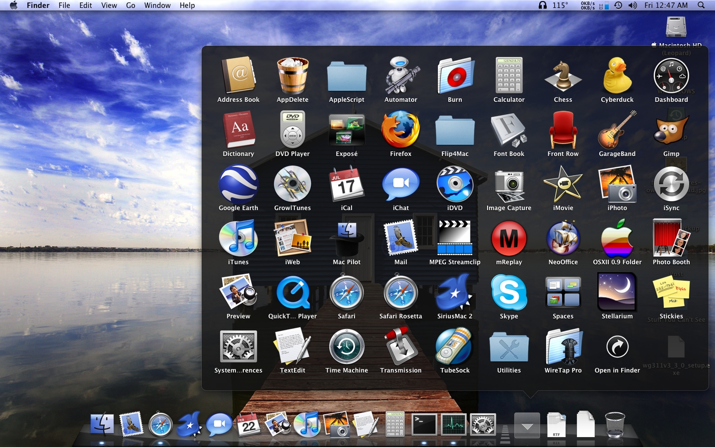Open the Go menu
The image size is (715, 447).
(x=131, y=5)
